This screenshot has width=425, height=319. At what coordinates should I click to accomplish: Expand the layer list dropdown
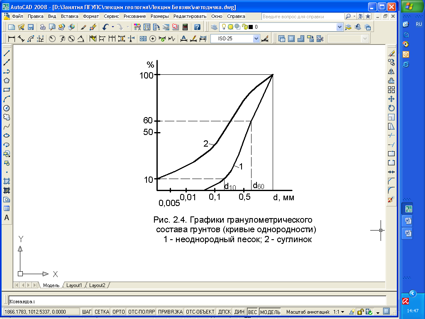pos(340,27)
